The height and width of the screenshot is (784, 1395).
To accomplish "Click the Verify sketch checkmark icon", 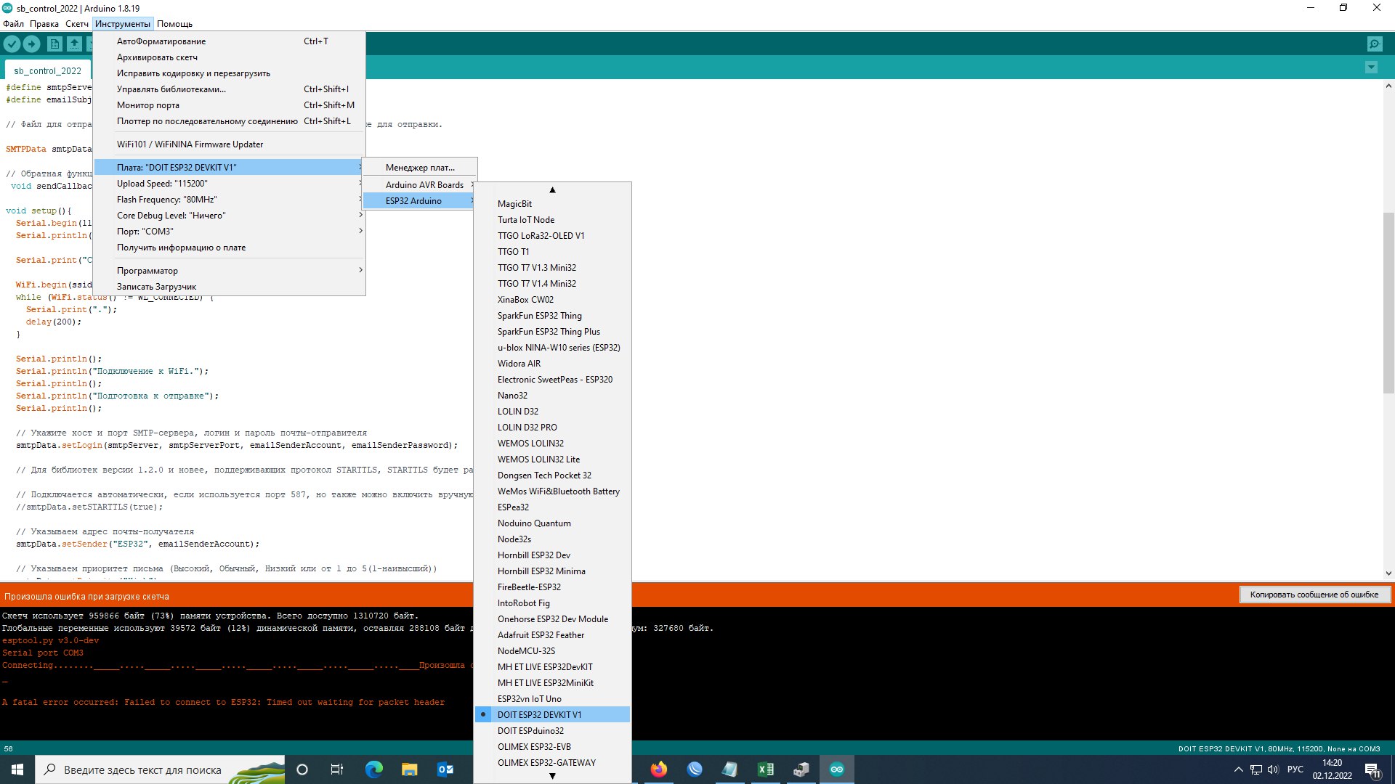I will [x=12, y=44].
